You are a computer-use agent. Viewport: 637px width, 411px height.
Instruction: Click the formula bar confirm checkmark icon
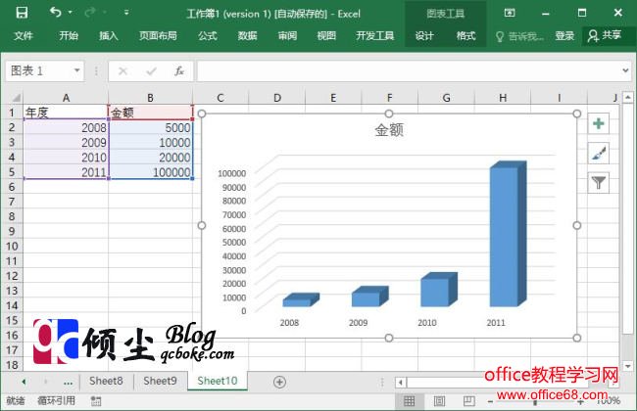click(x=152, y=71)
